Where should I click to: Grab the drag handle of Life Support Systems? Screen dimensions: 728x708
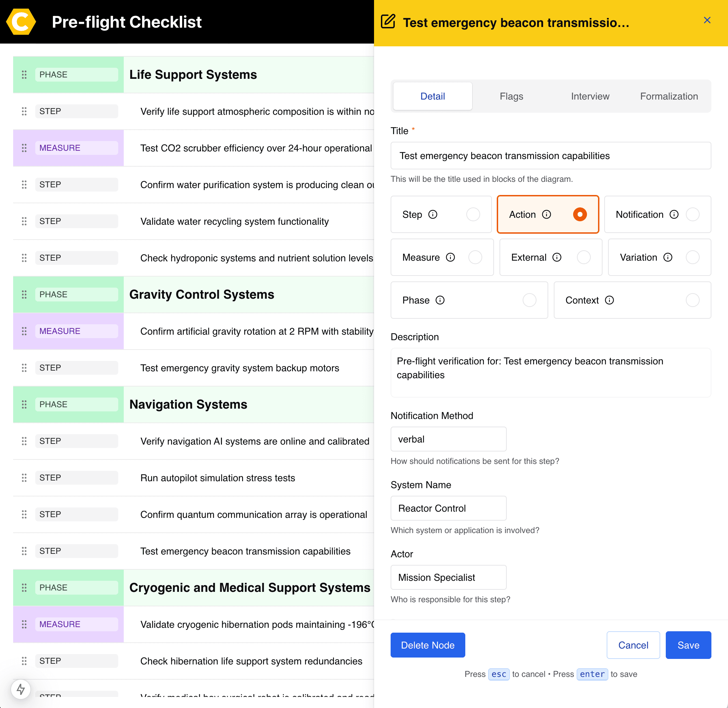(x=24, y=75)
